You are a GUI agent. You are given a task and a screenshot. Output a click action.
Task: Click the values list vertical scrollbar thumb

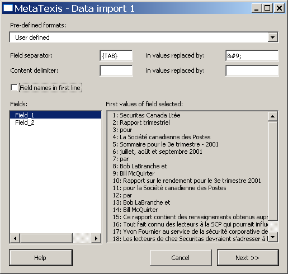click(x=272, y=171)
